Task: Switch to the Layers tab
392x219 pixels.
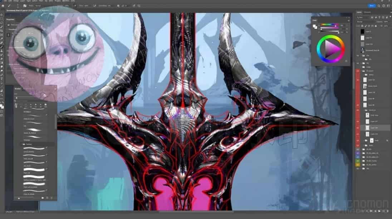Action: [359, 12]
